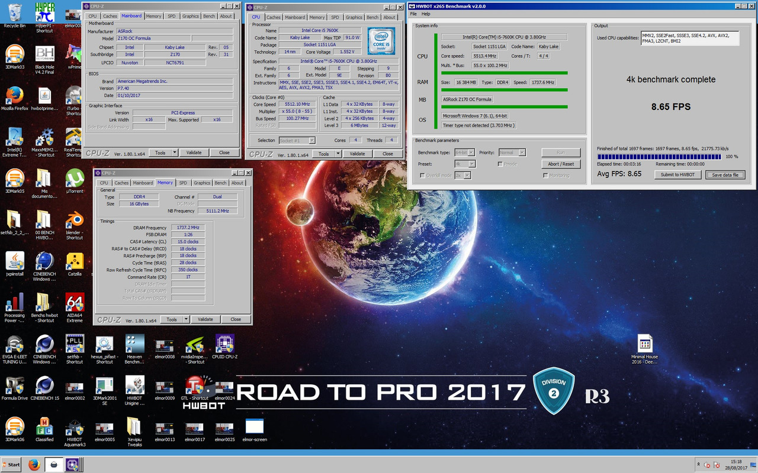Image resolution: width=758 pixels, height=473 pixels.
Task: Switch to About tab in Mainboard CPU-Z window
Action: [x=226, y=16]
